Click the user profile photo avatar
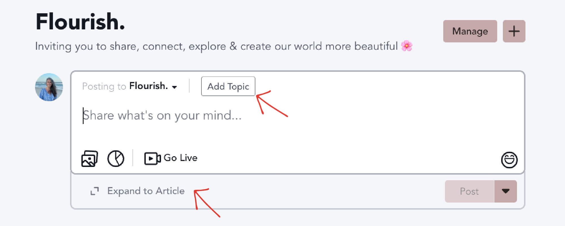 tap(49, 87)
